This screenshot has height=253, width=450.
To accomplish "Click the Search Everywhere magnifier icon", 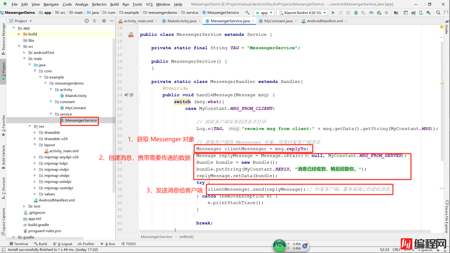I will 438,13.
